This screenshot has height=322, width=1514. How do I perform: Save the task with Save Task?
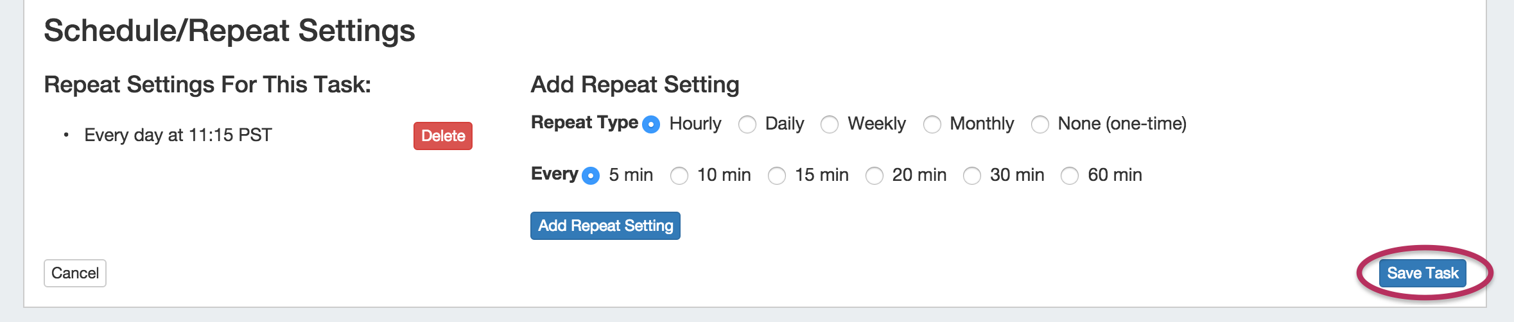[1423, 273]
